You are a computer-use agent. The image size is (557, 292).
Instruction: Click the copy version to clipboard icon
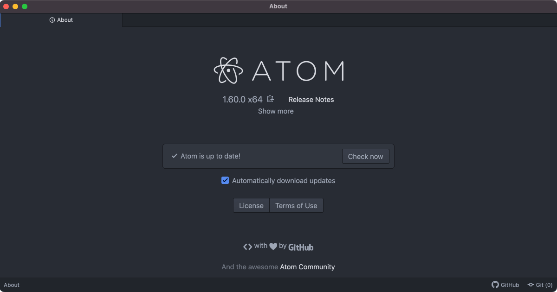coord(270,99)
